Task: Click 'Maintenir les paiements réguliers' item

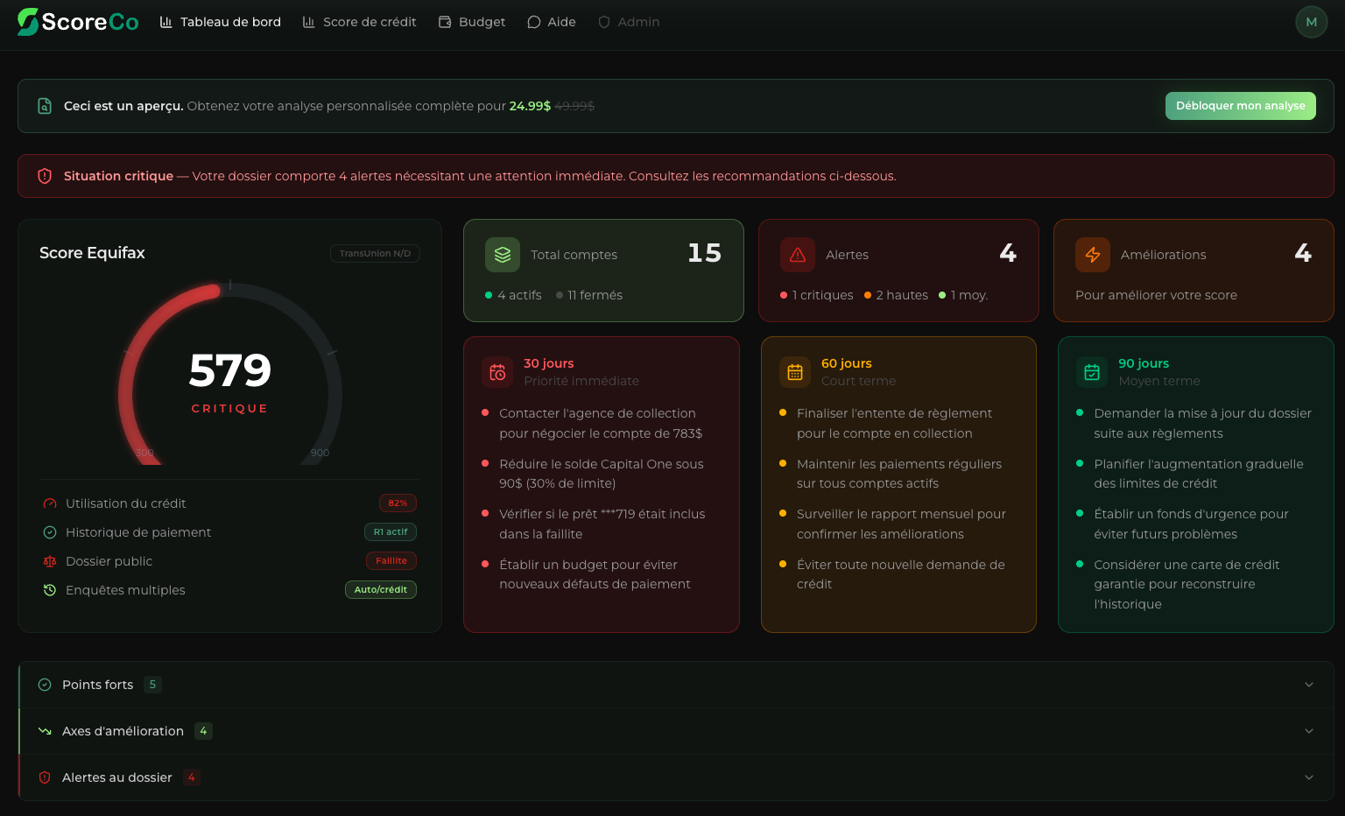Action: point(899,474)
